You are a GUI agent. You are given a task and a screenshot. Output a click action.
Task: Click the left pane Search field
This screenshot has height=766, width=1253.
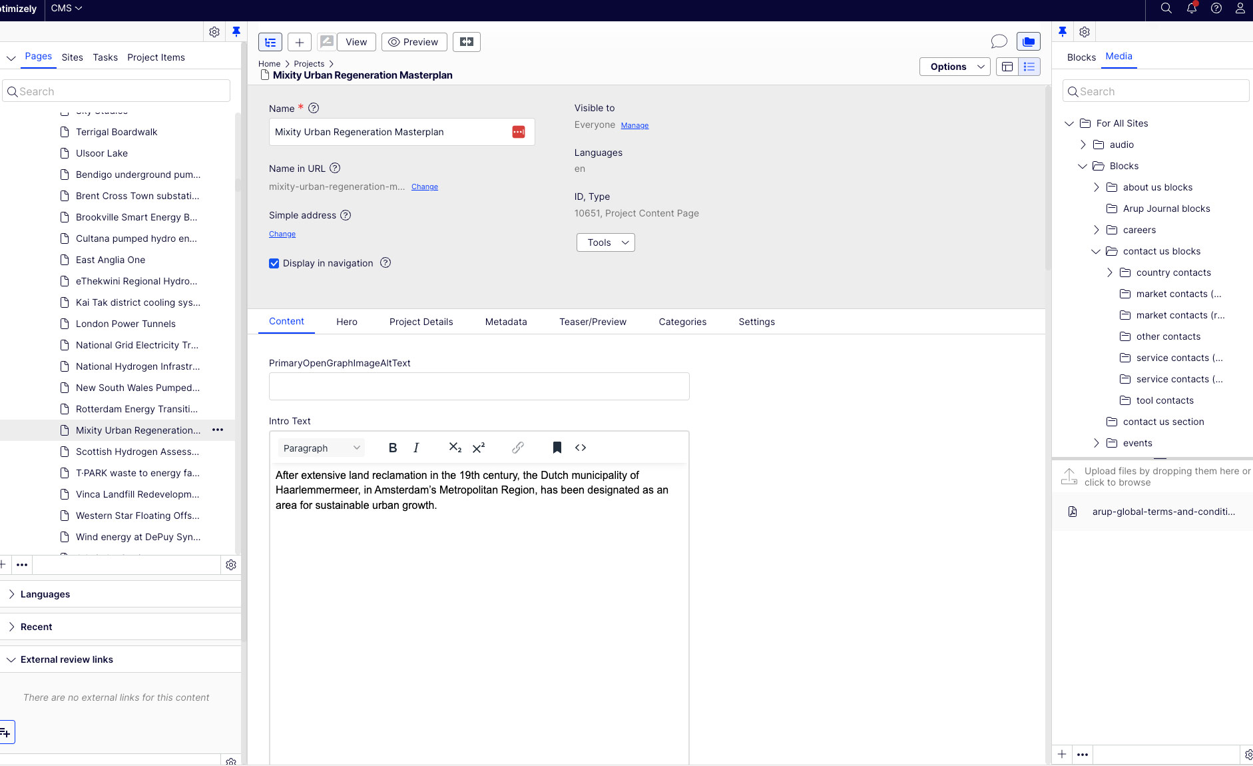pos(117,91)
